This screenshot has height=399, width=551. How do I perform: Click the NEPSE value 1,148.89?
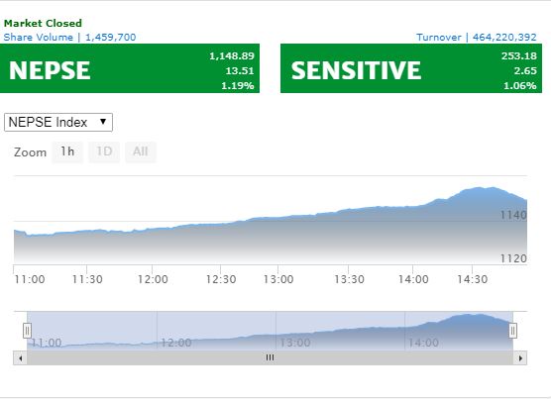(232, 55)
